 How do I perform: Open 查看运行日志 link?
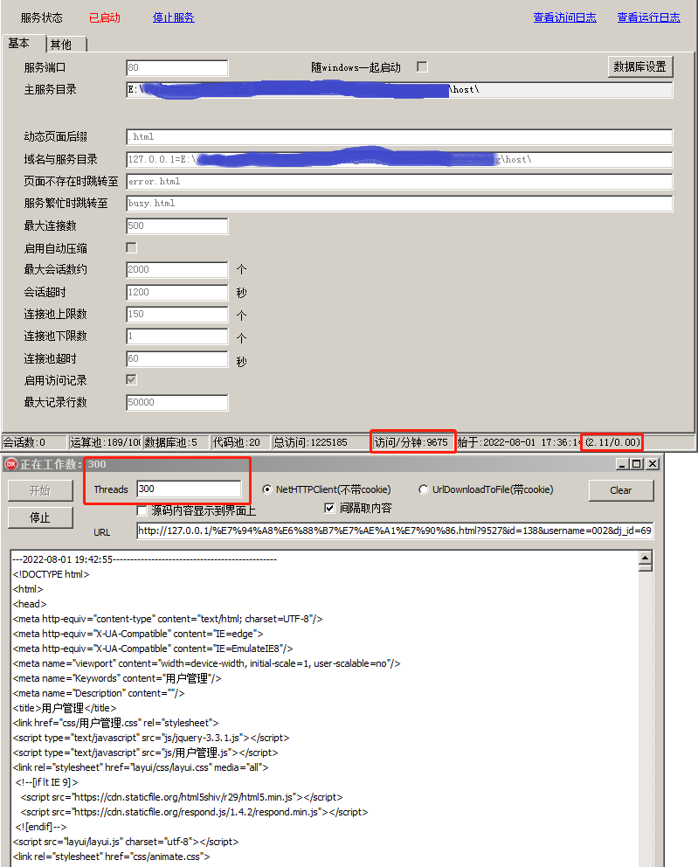649,17
